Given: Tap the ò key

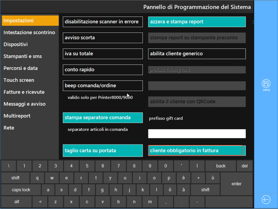Looking at the screenshot, I should click(x=170, y=190).
